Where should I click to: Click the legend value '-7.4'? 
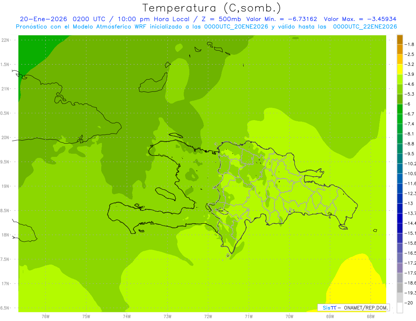pos(410,124)
